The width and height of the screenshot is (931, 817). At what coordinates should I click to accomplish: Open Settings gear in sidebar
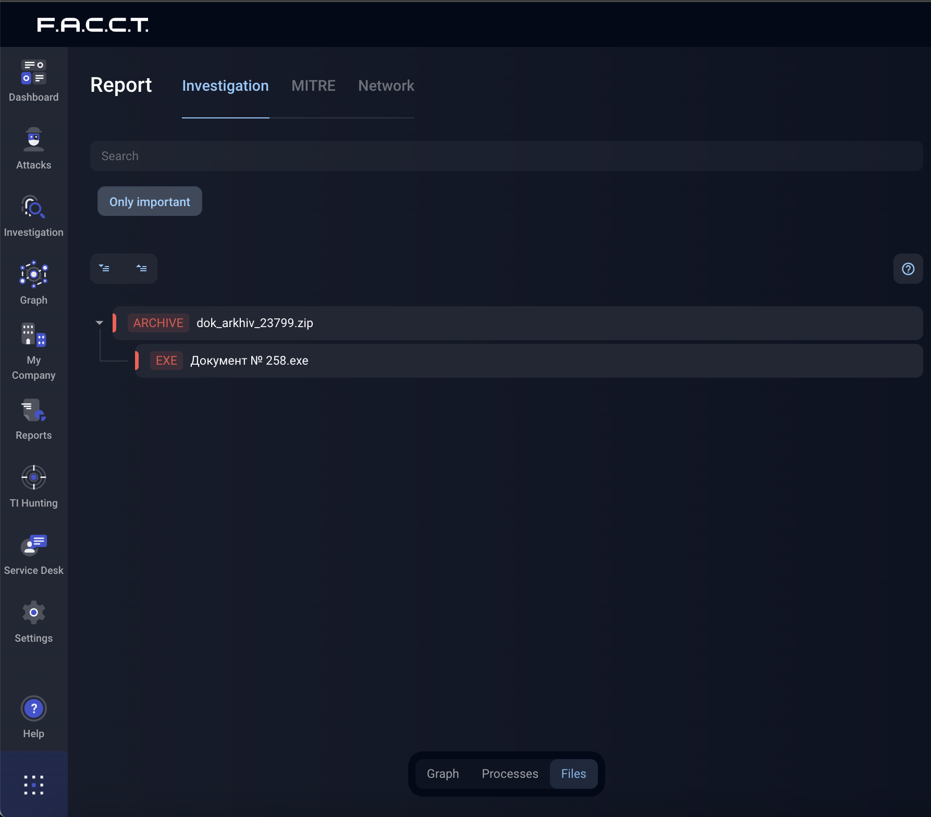(33, 621)
